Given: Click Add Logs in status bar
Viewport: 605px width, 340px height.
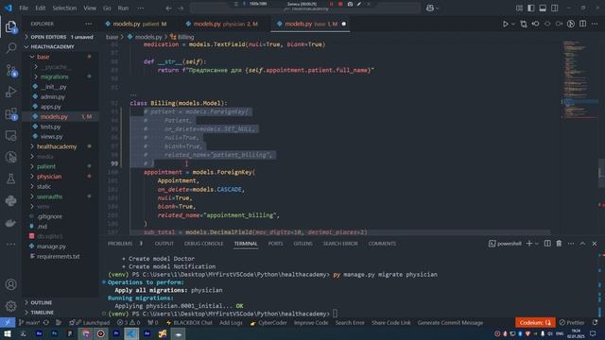Looking at the screenshot, I should tap(231, 323).
